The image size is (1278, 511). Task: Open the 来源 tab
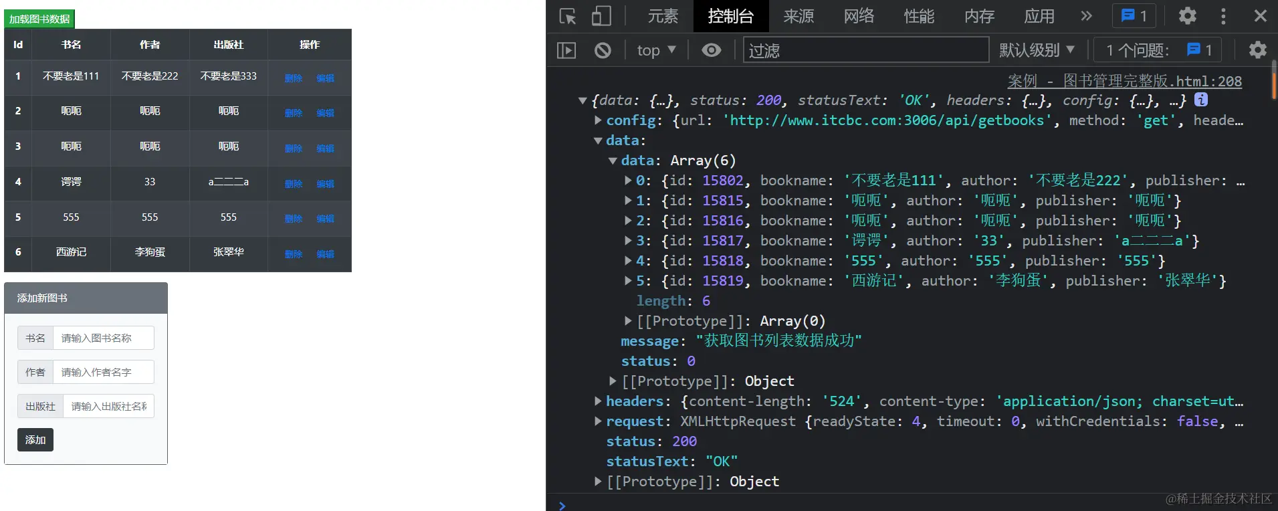tap(798, 16)
